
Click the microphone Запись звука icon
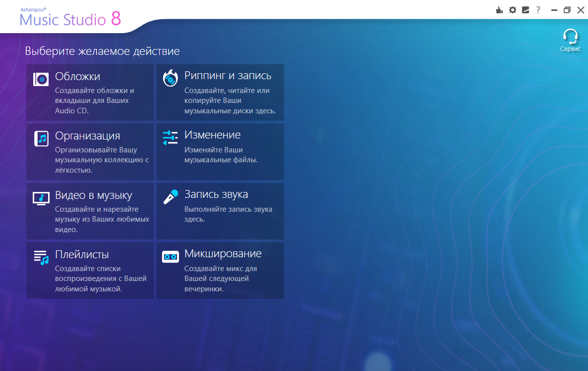171,197
